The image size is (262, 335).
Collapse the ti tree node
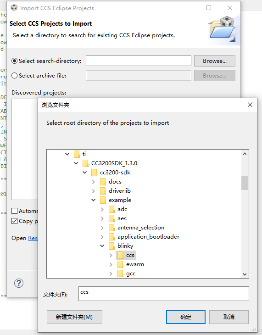[x=67, y=154]
